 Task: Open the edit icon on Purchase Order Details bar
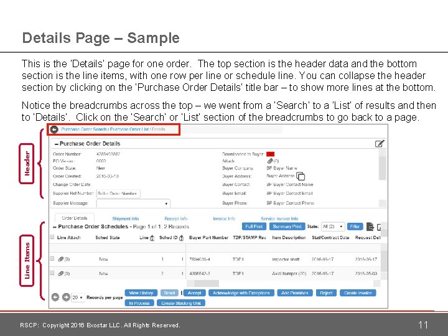pyautogui.click(x=380, y=144)
